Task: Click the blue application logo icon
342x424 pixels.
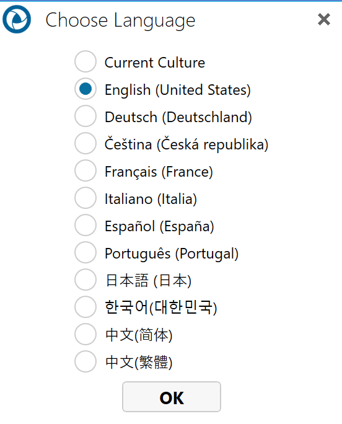Action: (x=17, y=19)
